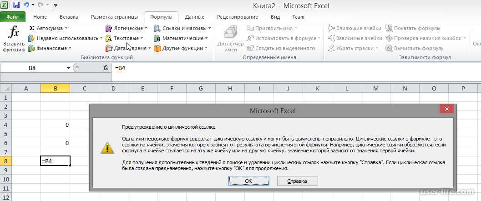Expand Убрать стрелки dropdown arrow
Image resolution: width=481 pixels, height=201 pixels.
(x=377, y=48)
